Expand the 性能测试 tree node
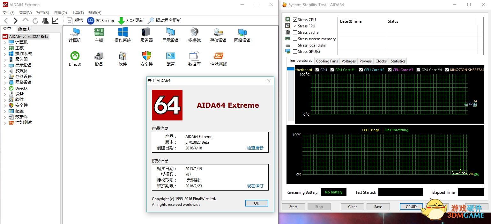Viewport: 491px width, 224px height. pos(5,123)
